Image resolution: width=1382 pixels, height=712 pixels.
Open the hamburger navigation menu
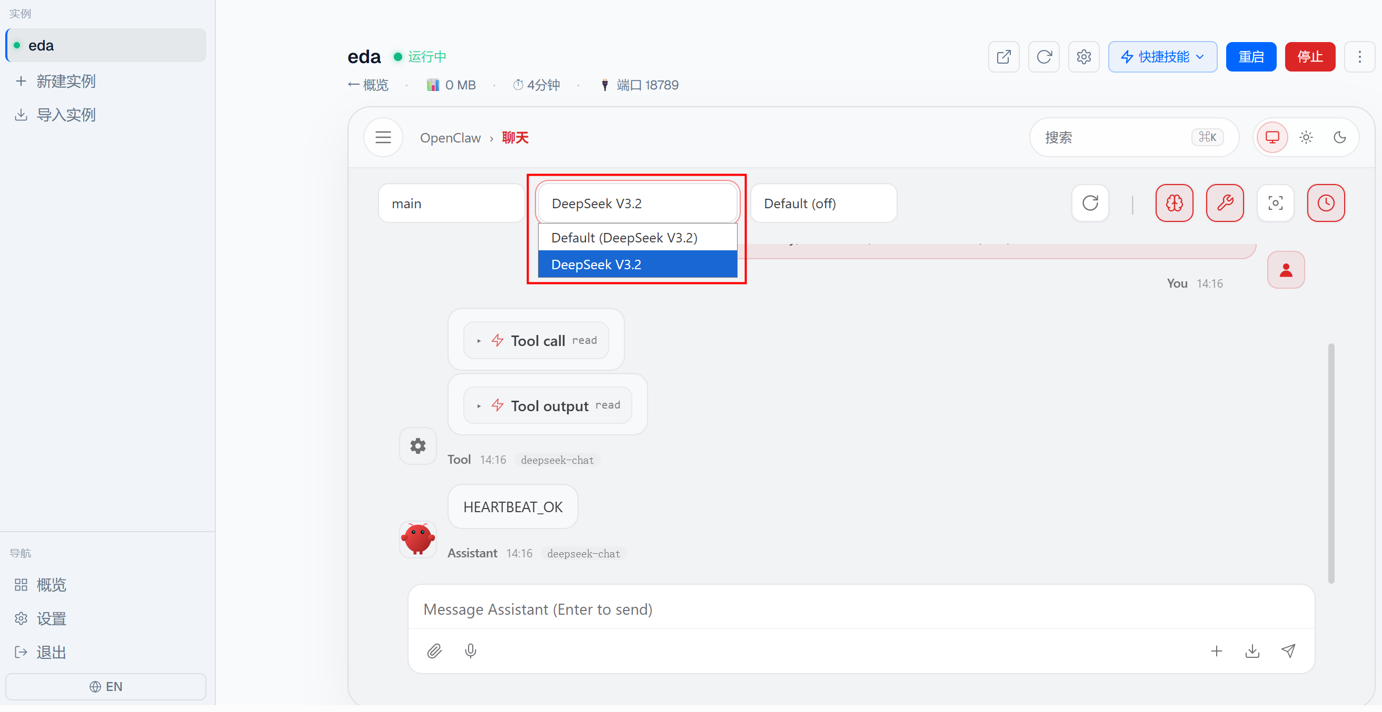click(383, 137)
